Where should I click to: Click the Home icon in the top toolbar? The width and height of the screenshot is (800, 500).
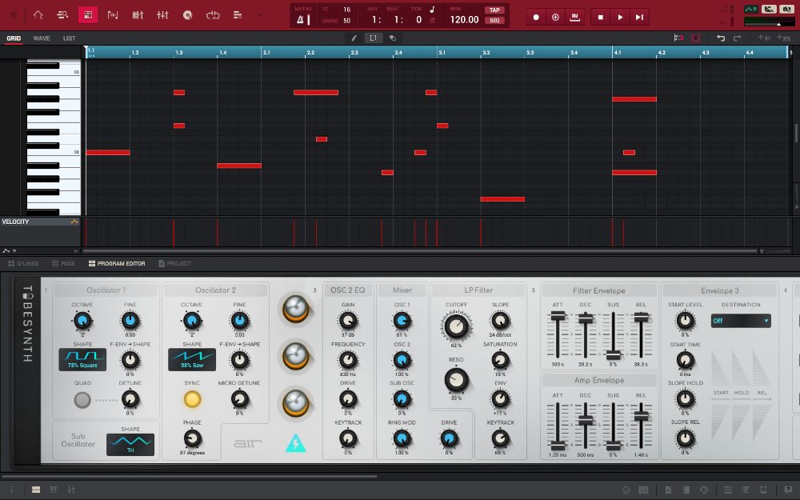(x=38, y=16)
